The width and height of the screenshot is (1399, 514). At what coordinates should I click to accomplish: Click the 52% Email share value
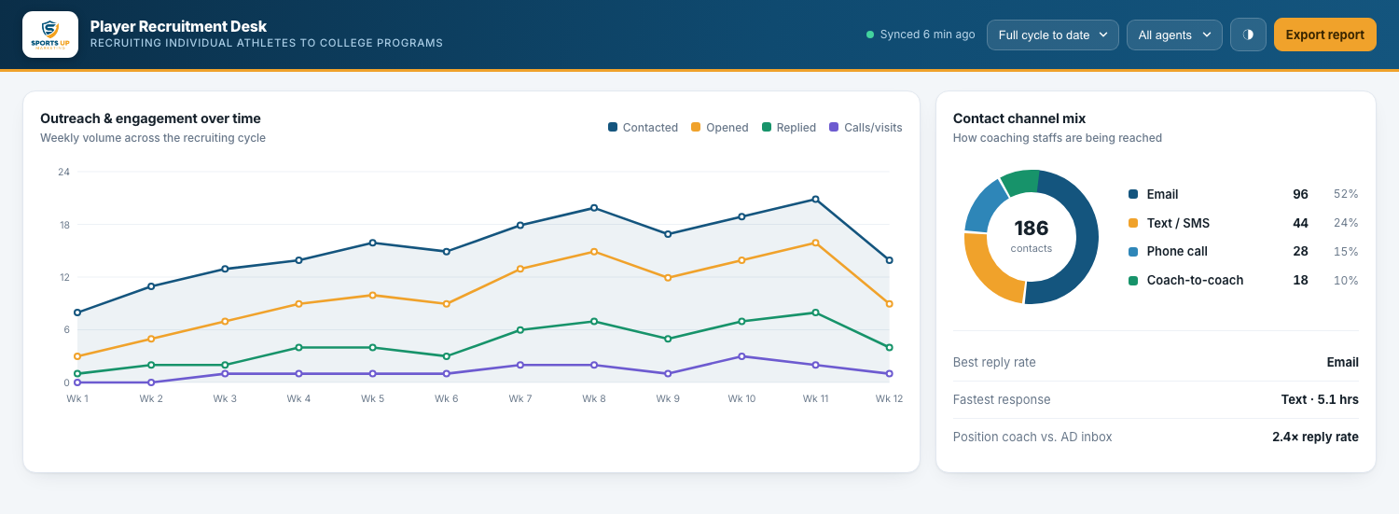[x=1346, y=195]
